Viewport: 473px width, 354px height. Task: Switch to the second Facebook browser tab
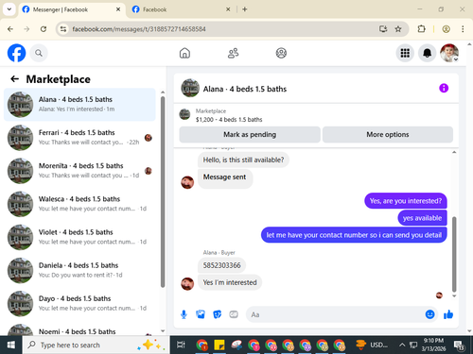point(182,9)
